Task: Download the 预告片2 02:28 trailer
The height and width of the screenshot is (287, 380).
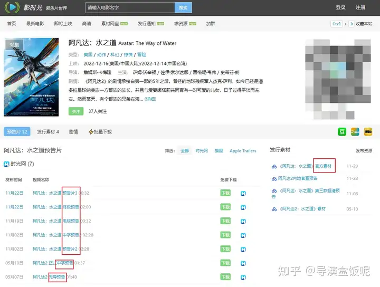Action: pos(225,249)
